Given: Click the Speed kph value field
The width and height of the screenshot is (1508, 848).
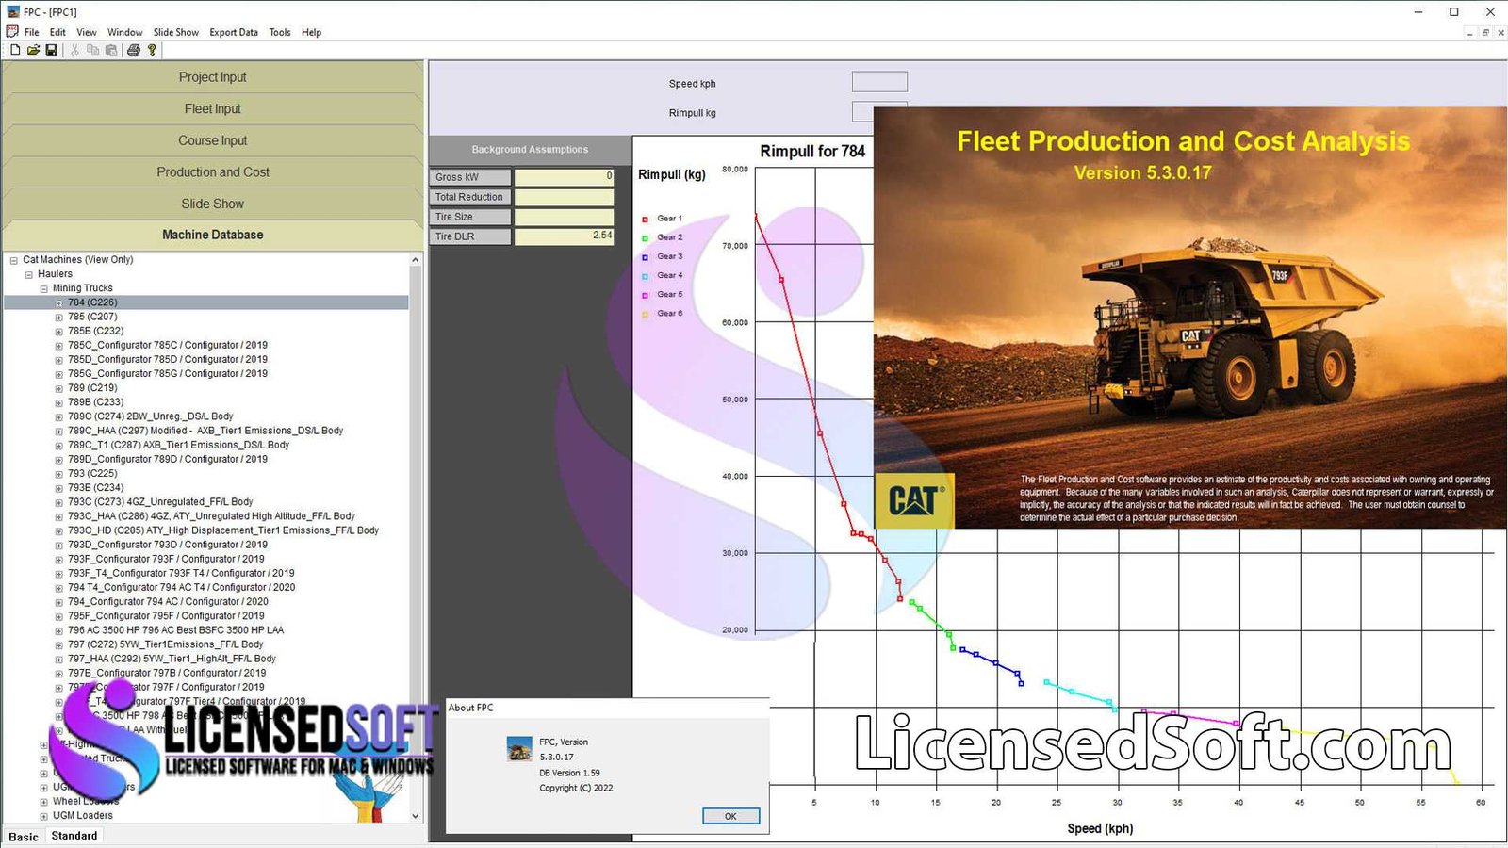Looking at the screenshot, I should tap(879, 82).
